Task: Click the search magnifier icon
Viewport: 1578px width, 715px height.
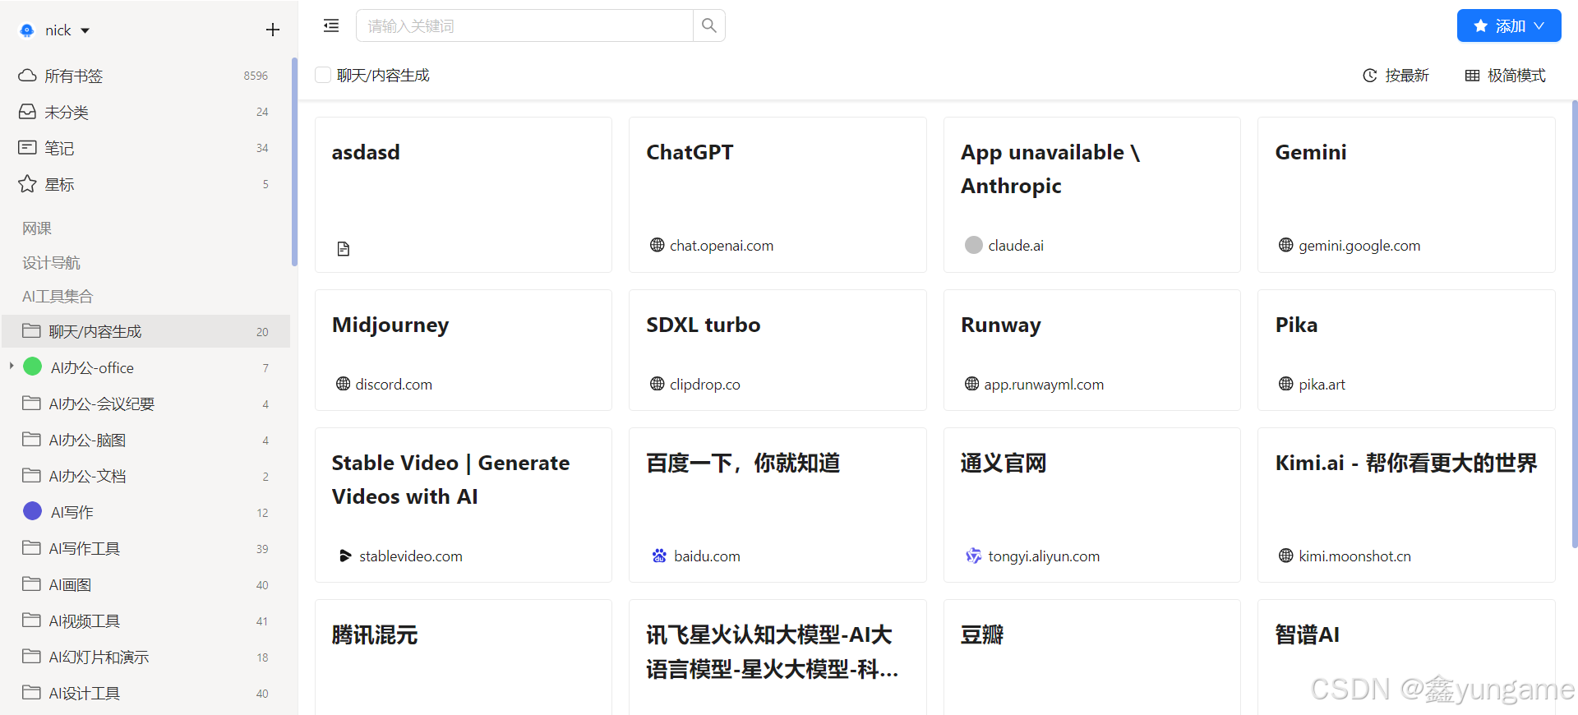Action: click(x=708, y=25)
